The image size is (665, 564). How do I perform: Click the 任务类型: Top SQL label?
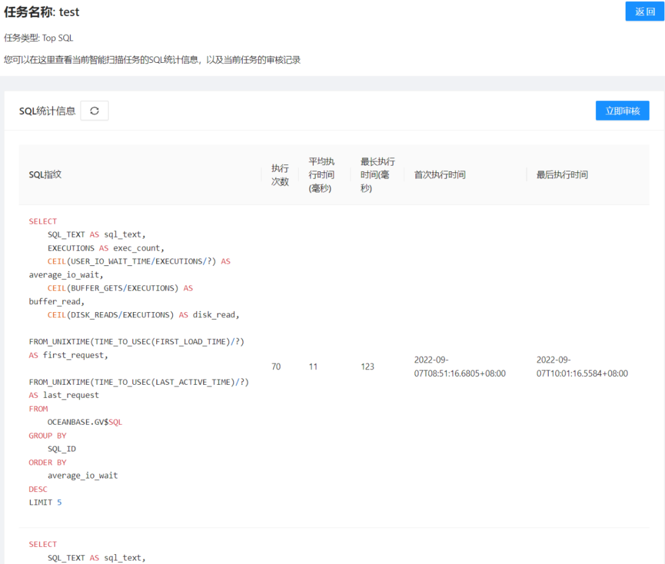(x=39, y=38)
